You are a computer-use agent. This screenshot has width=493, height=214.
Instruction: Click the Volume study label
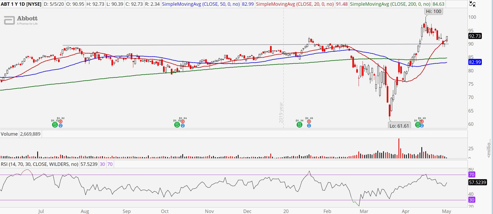pos(9,134)
